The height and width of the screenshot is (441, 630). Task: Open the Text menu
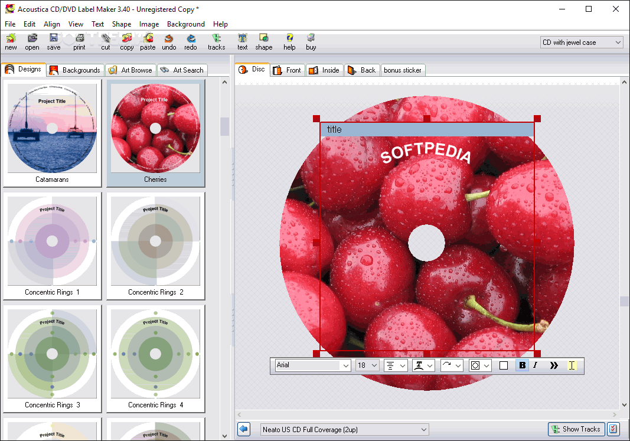(97, 24)
